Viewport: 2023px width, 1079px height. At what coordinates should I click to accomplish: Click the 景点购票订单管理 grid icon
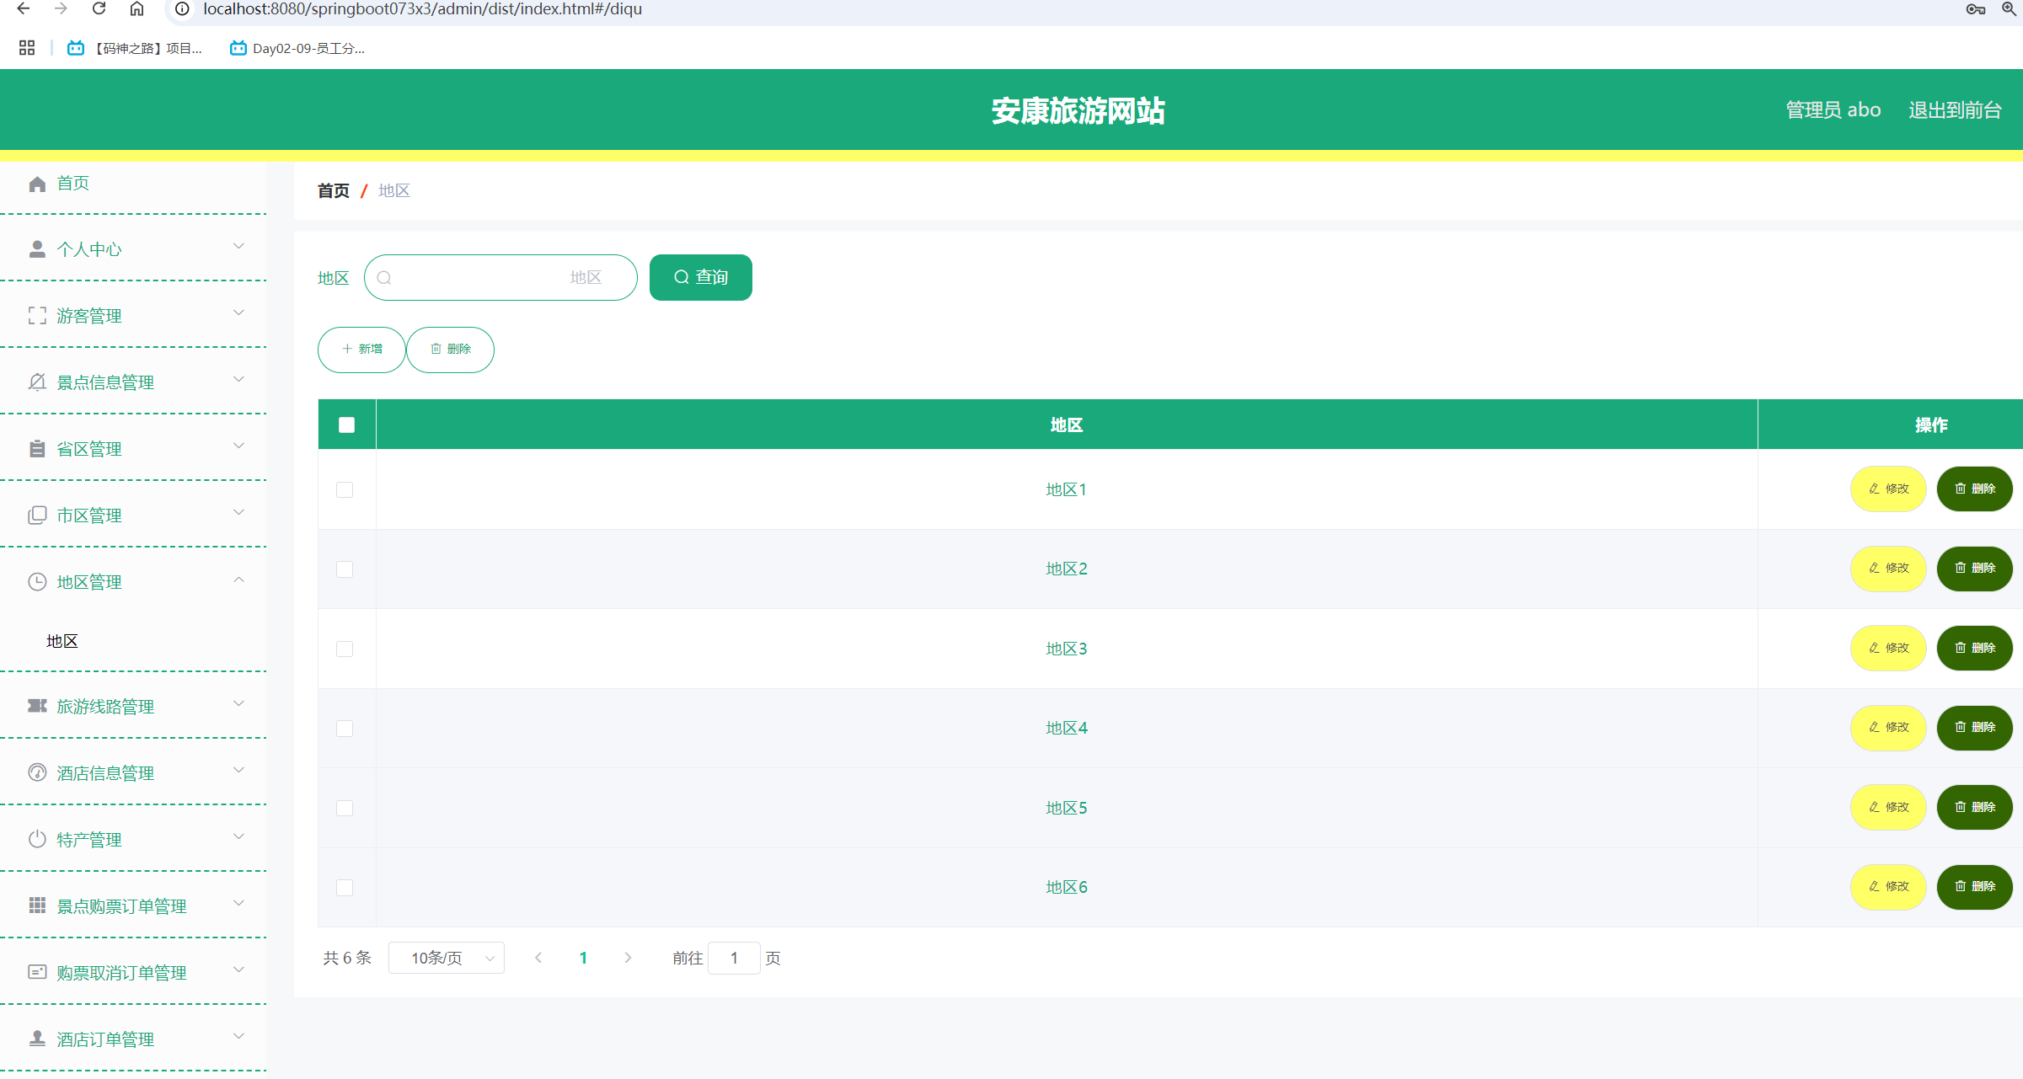coord(37,905)
